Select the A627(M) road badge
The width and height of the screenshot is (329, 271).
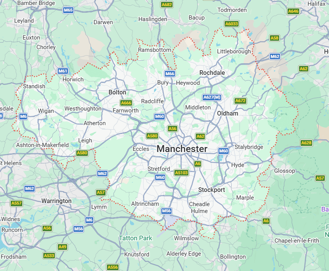(x=212, y=97)
